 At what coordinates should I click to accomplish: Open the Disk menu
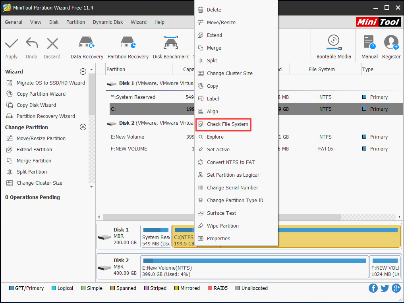coord(54,22)
